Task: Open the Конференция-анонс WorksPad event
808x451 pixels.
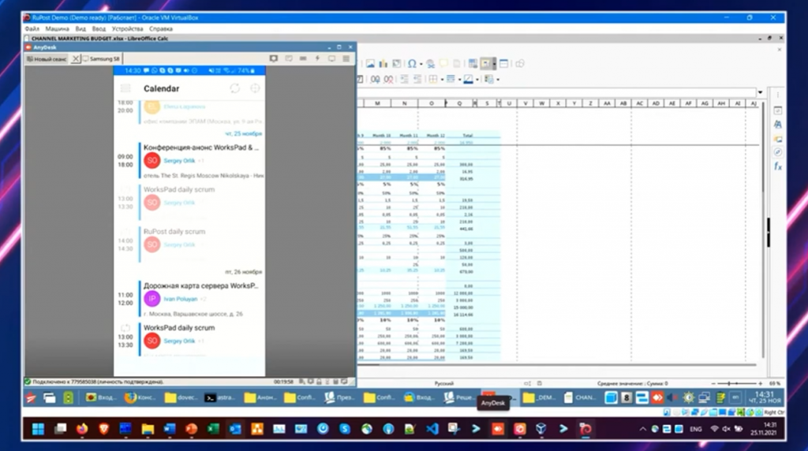Action: tap(201, 161)
